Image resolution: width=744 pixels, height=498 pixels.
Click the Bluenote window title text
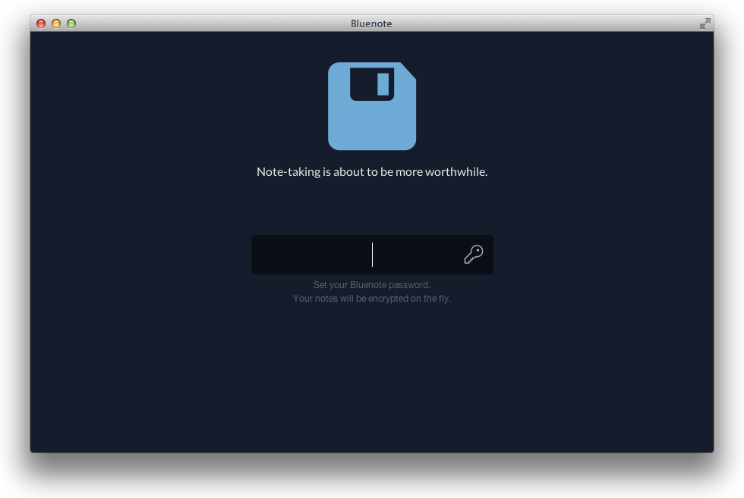coord(371,23)
